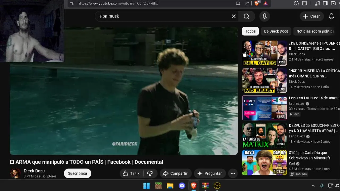Open '$100 por Cada Día' video title

click(x=309, y=155)
